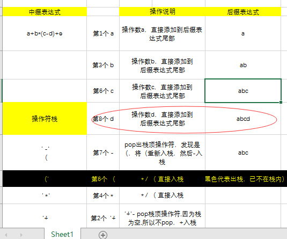287x239 pixels.
Task: Select the black stack cell showing ('
Action: 45,179
